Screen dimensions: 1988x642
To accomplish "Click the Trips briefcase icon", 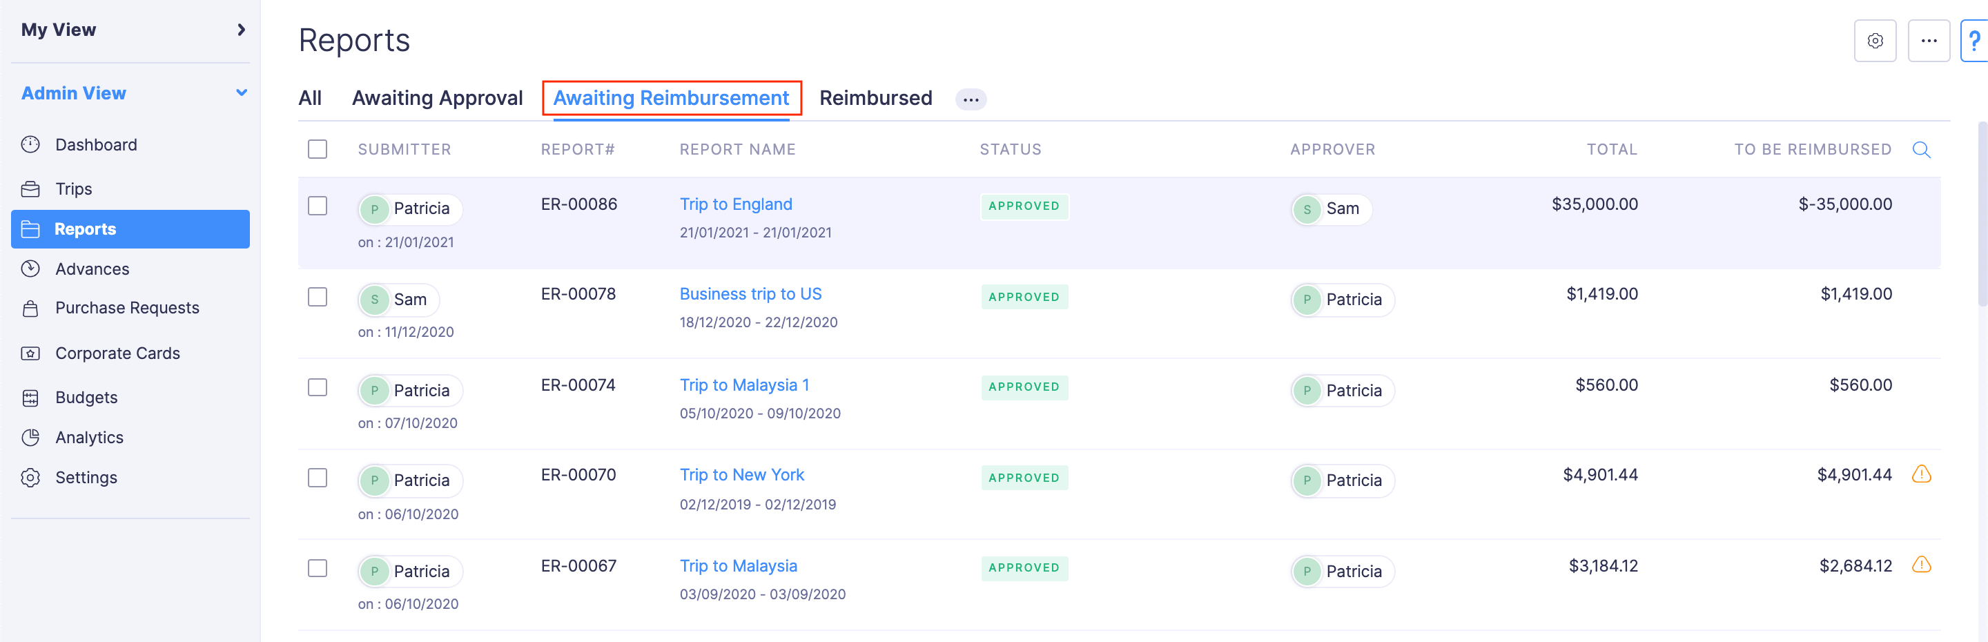I will pos(30,189).
